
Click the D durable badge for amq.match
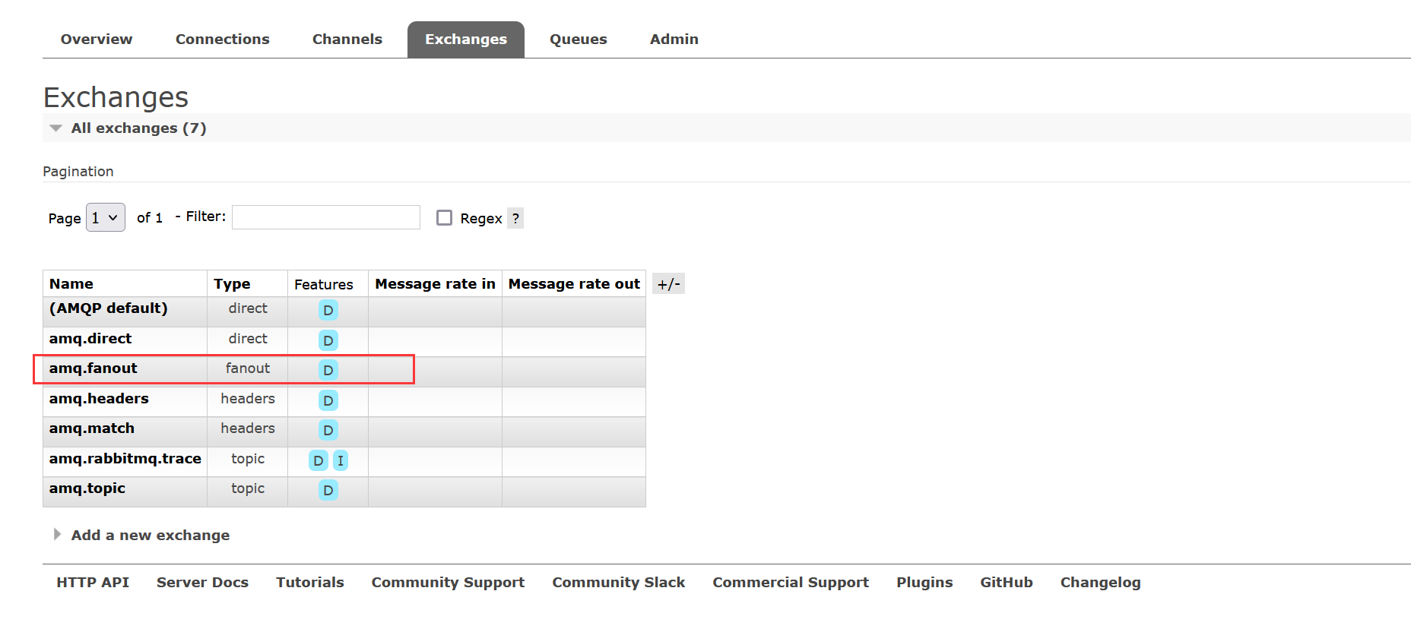pos(328,430)
